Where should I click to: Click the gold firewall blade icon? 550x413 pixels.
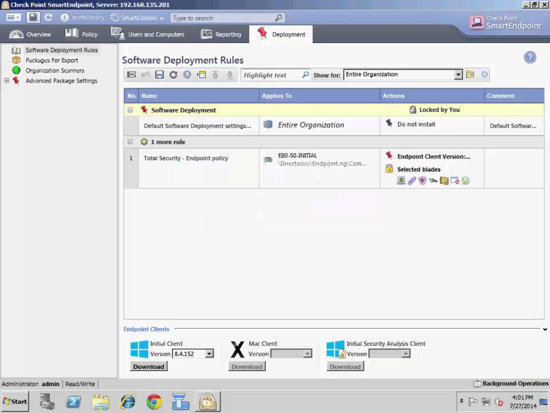click(444, 181)
